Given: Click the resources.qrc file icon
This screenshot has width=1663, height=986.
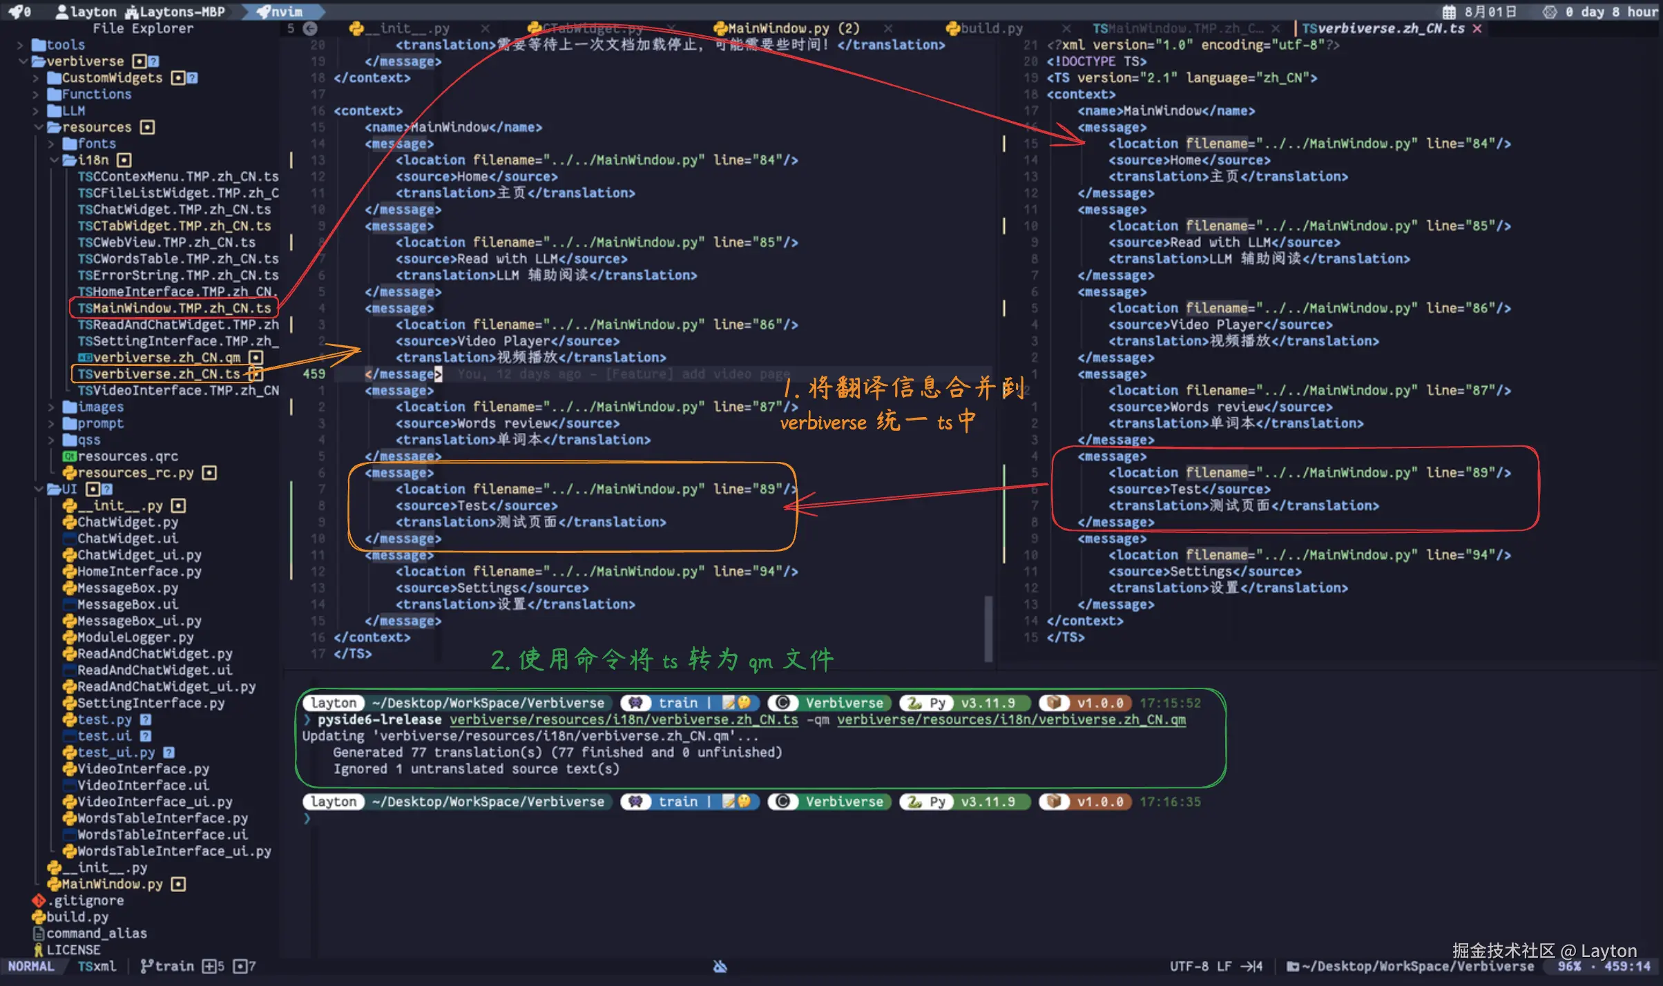Looking at the screenshot, I should click(x=69, y=456).
